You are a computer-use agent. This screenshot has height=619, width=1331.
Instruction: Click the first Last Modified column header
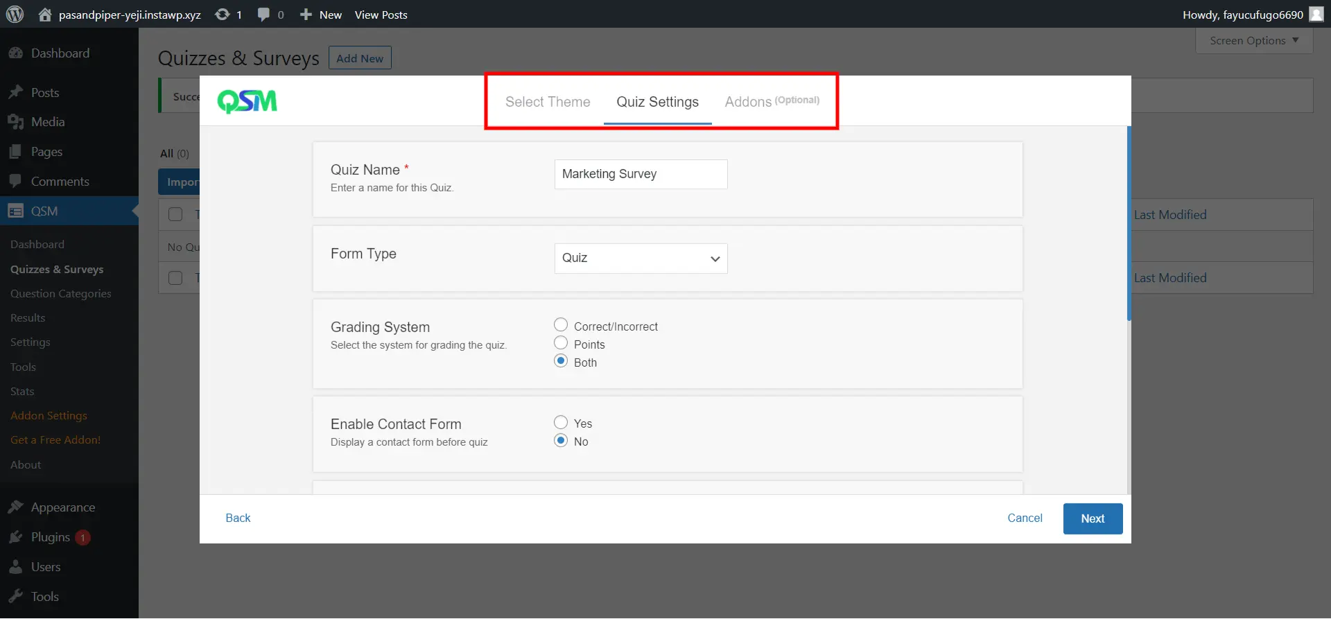coord(1170,215)
